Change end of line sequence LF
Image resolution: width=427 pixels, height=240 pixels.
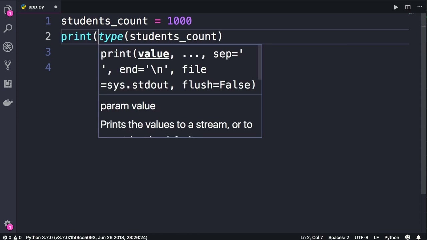tap(376, 237)
